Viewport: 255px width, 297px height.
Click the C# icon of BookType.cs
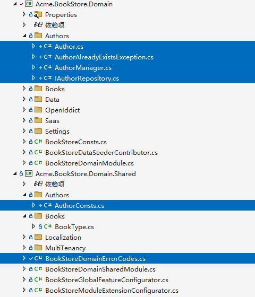[48, 226]
